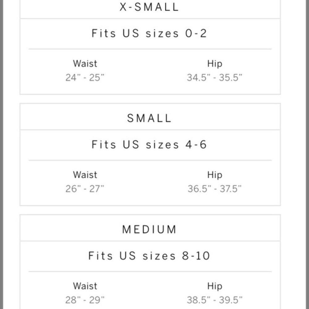This screenshot has width=309, height=309.
Task: Click the Waist label under X-Small
Action: [85, 64]
